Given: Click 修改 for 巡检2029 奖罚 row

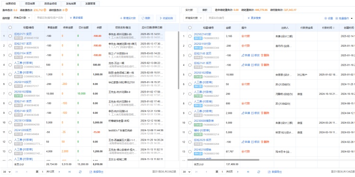Looking at the screenshot, I should (x=256, y=142).
